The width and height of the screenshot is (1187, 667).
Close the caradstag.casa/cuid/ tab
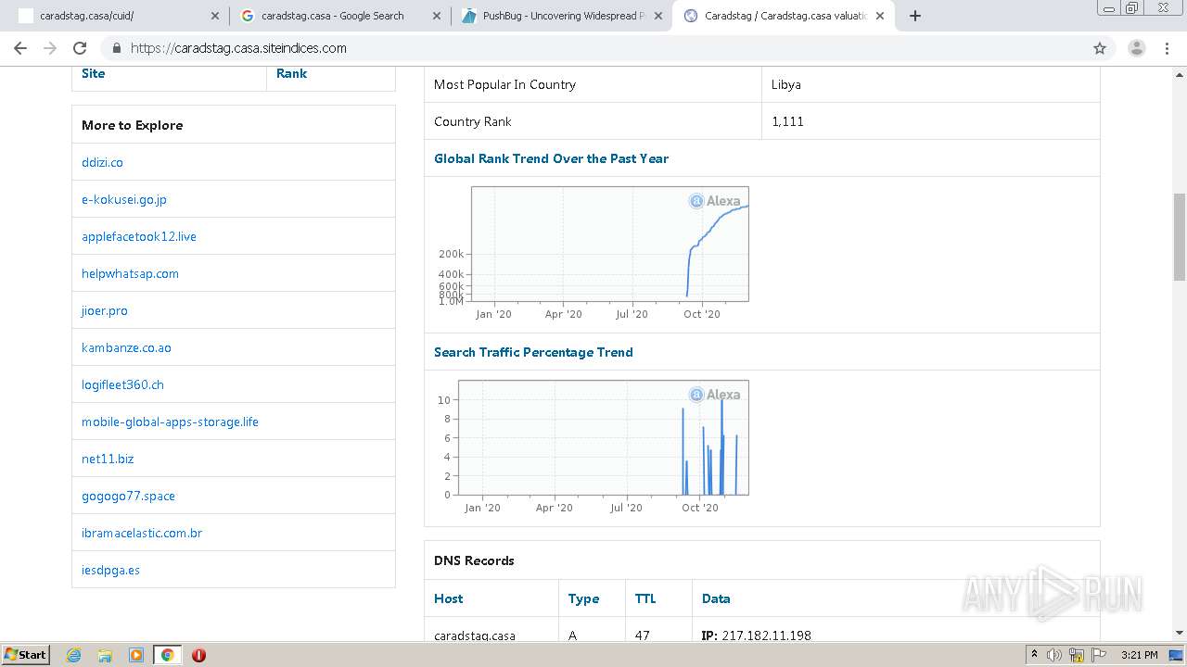click(215, 16)
